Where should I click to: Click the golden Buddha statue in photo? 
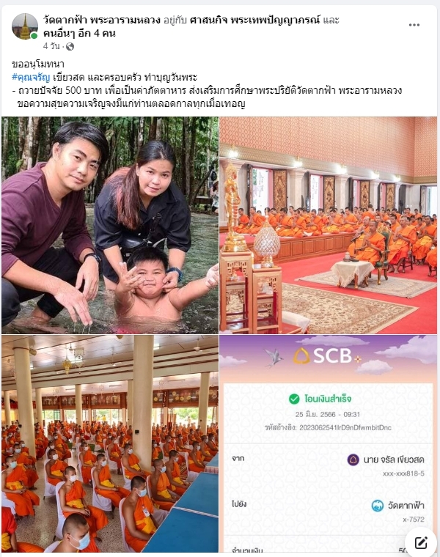pyautogui.click(x=233, y=206)
